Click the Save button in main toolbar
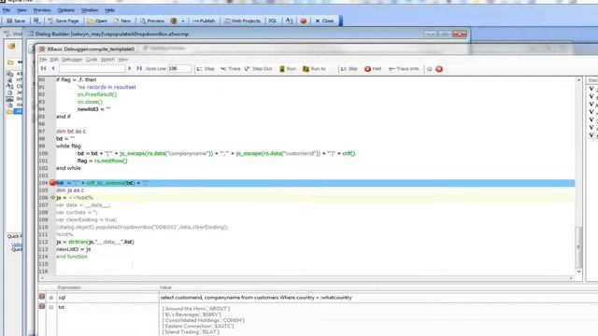The image size is (598, 336). click(x=16, y=21)
